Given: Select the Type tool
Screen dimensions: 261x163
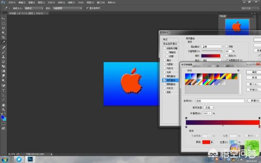Looking at the screenshot, I should click(3, 90).
